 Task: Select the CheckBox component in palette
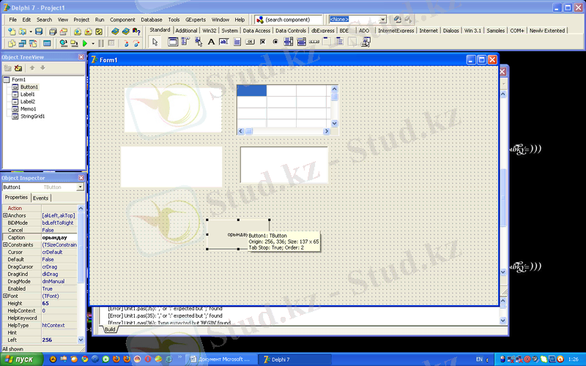coord(263,42)
